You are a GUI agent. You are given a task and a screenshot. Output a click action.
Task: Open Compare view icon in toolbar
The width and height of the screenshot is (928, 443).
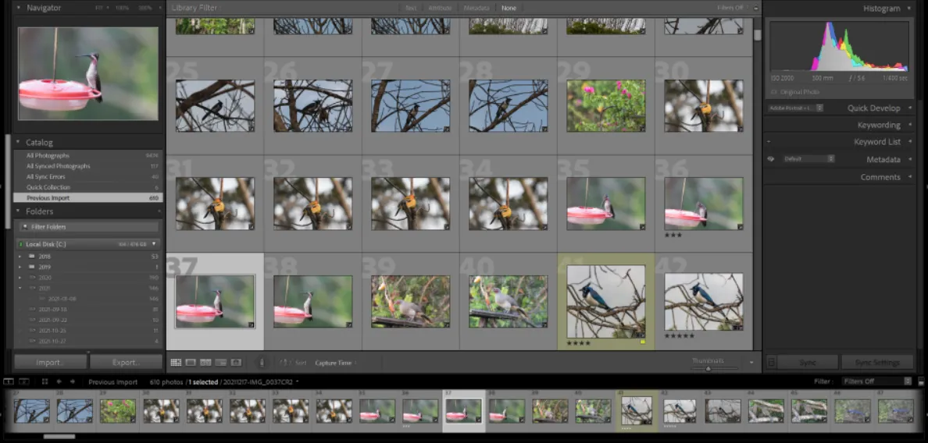click(x=206, y=363)
